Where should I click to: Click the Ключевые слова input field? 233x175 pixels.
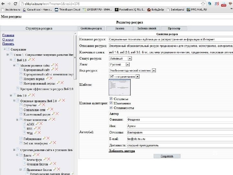pos(171,52)
